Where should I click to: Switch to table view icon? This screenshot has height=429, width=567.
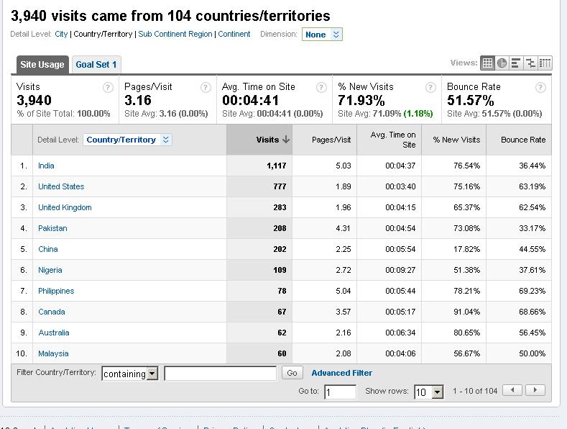click(x=487, y=63)
